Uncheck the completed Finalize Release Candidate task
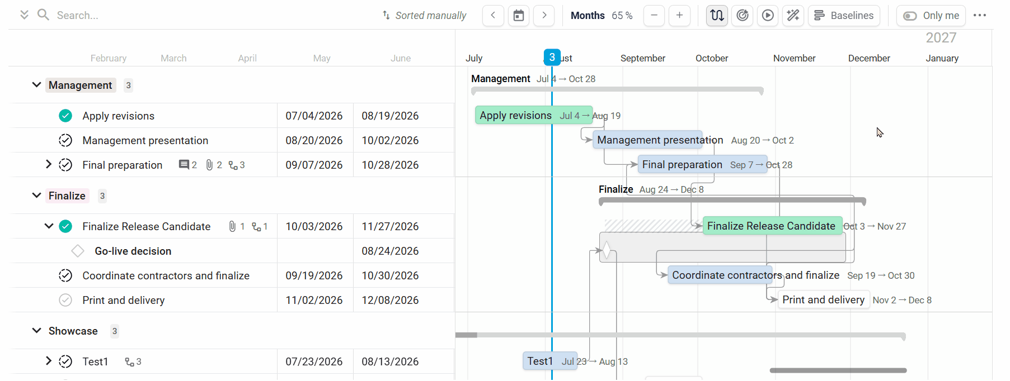Screen dimensions: 1010x381 pos(65,226)
